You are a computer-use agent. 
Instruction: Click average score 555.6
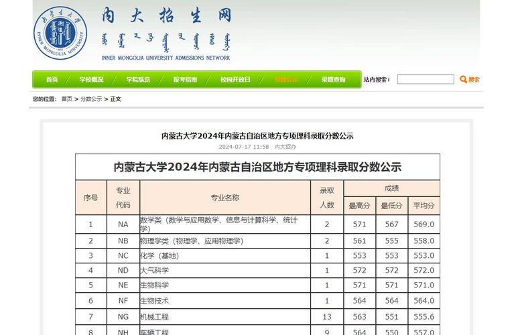point(424,317)
